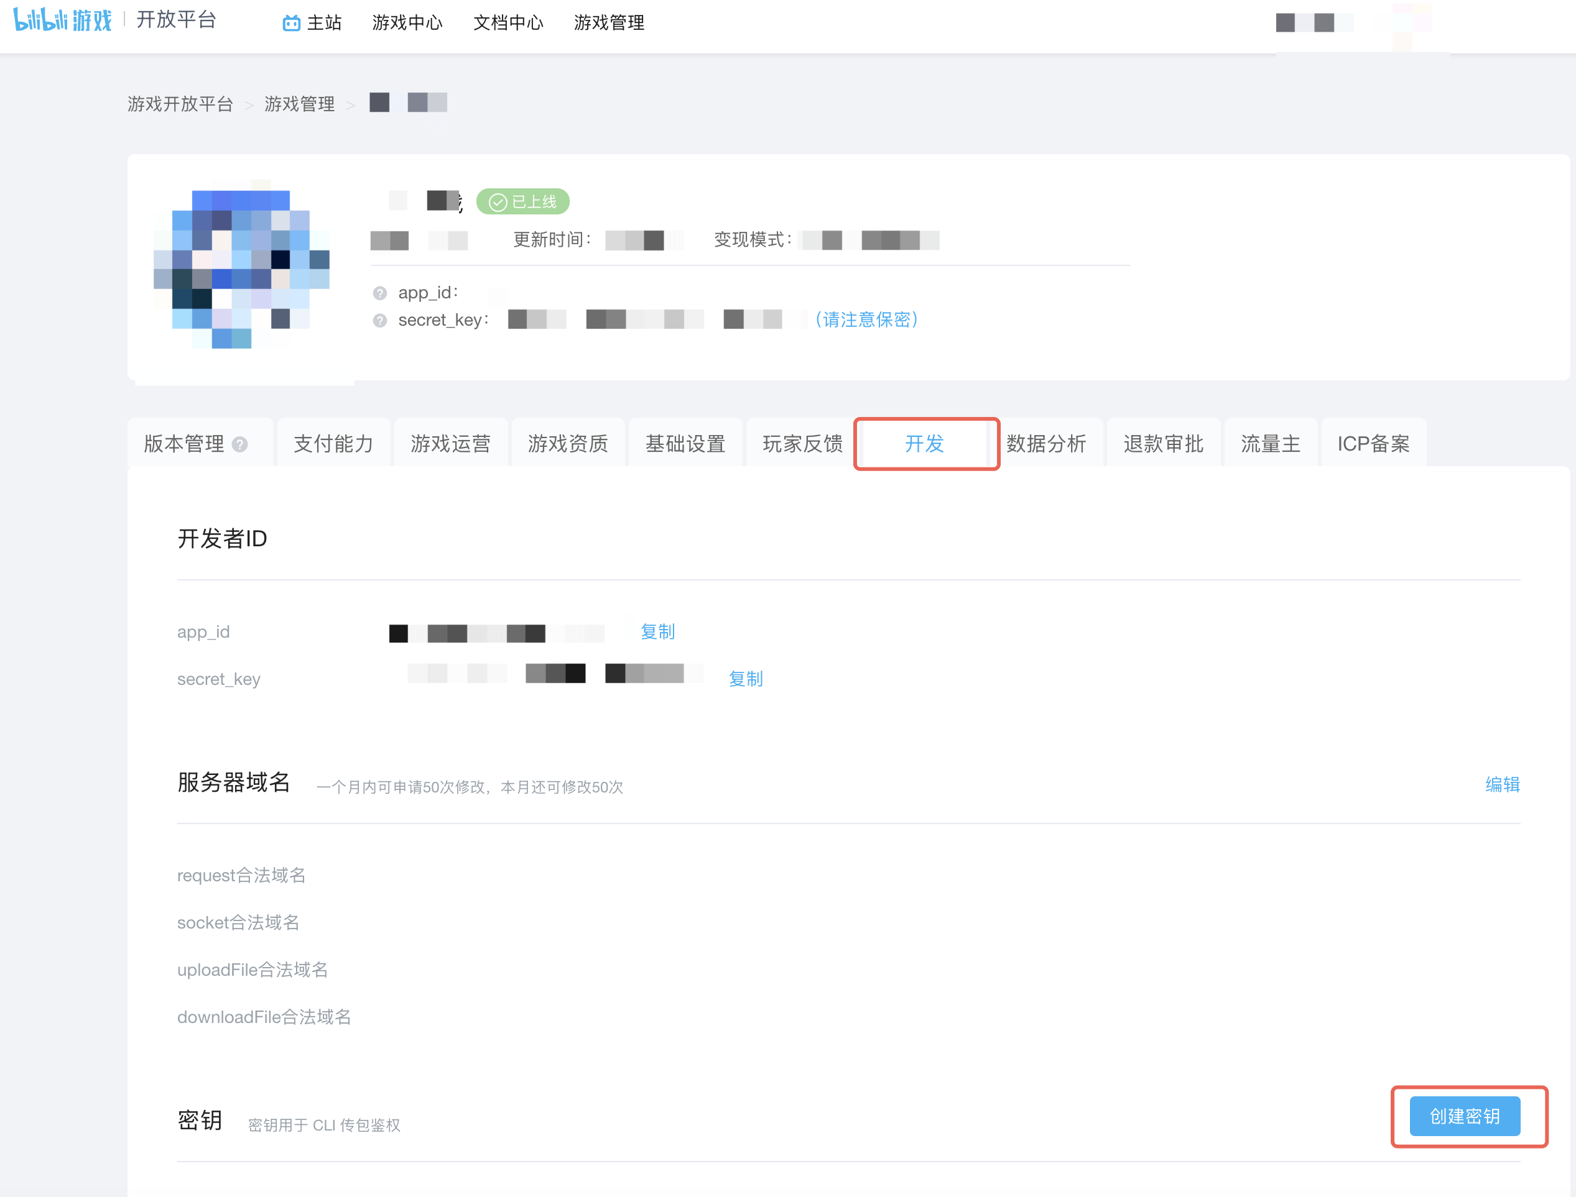Screen dimensions: 1576x1197
Task: Click the 服务器域名 heading
Action: [234, 783]
